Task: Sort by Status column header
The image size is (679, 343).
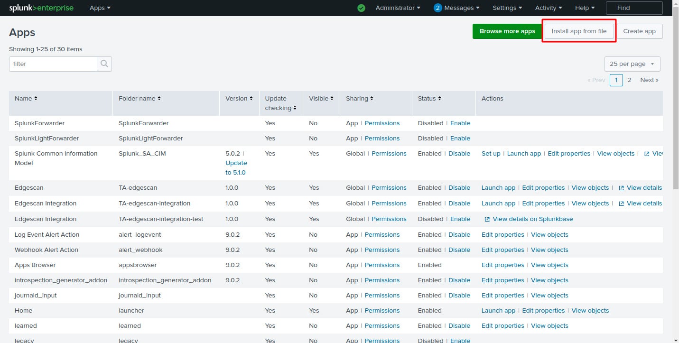Action: pos(429,99)
